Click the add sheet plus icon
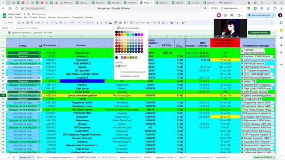The width and height of the screenshot is (285, 160). point(8,157)
